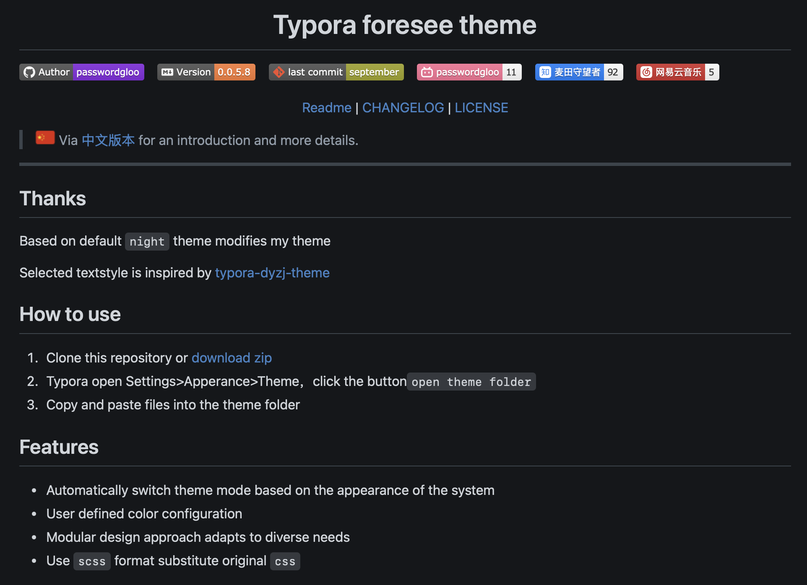The width and height of the screenshot is (807, 585).
Task: Click the Bilibili icon in the passwordgloo badge
Action: click(427, 72)
